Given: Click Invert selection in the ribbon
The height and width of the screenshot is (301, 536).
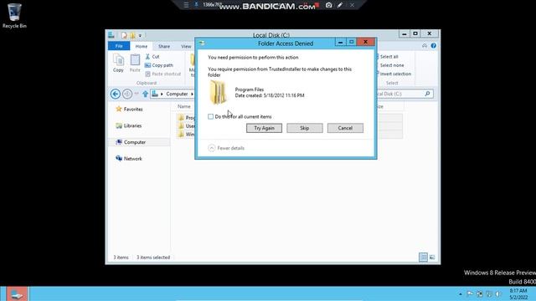Looking at the screenshot, I should tap(394, 74).
